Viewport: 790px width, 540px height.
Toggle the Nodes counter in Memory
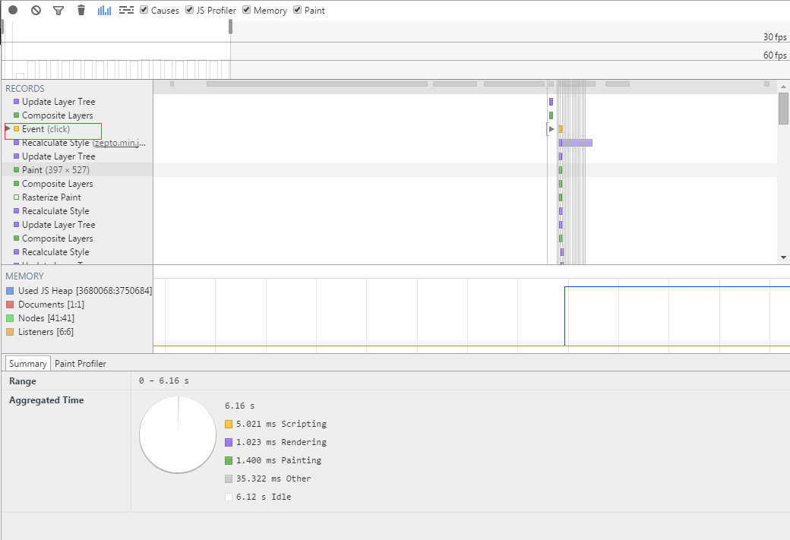tap(10, 318)
